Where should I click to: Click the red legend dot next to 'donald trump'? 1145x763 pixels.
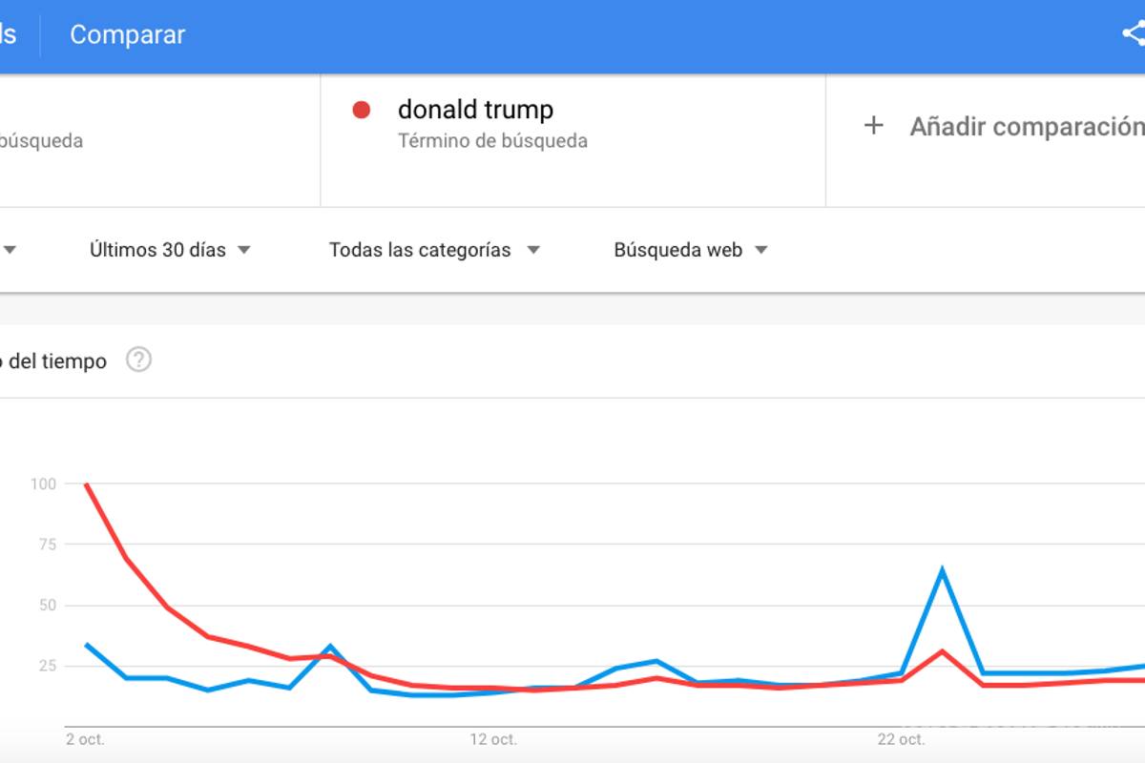[x=360, y=109]
